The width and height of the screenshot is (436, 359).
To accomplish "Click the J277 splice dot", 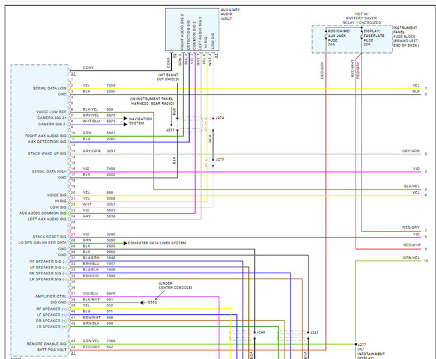I will pyautogui.click(x=356, y=344).
